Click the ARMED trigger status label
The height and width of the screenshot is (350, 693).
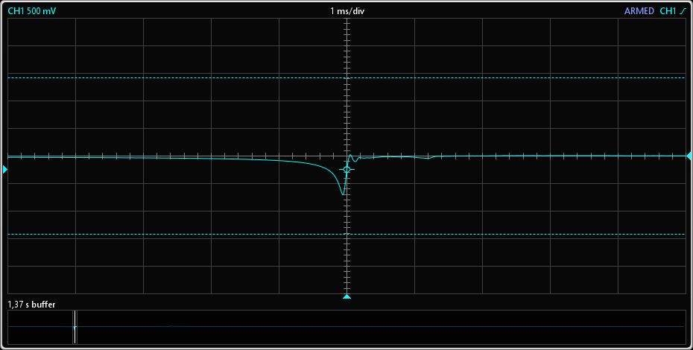coord(639,11)
